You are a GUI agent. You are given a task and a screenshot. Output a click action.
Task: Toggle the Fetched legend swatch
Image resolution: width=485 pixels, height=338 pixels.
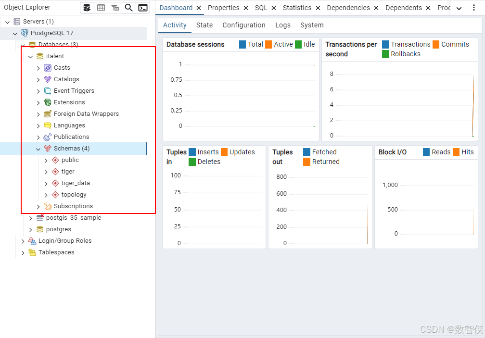(x=306, y=152)
